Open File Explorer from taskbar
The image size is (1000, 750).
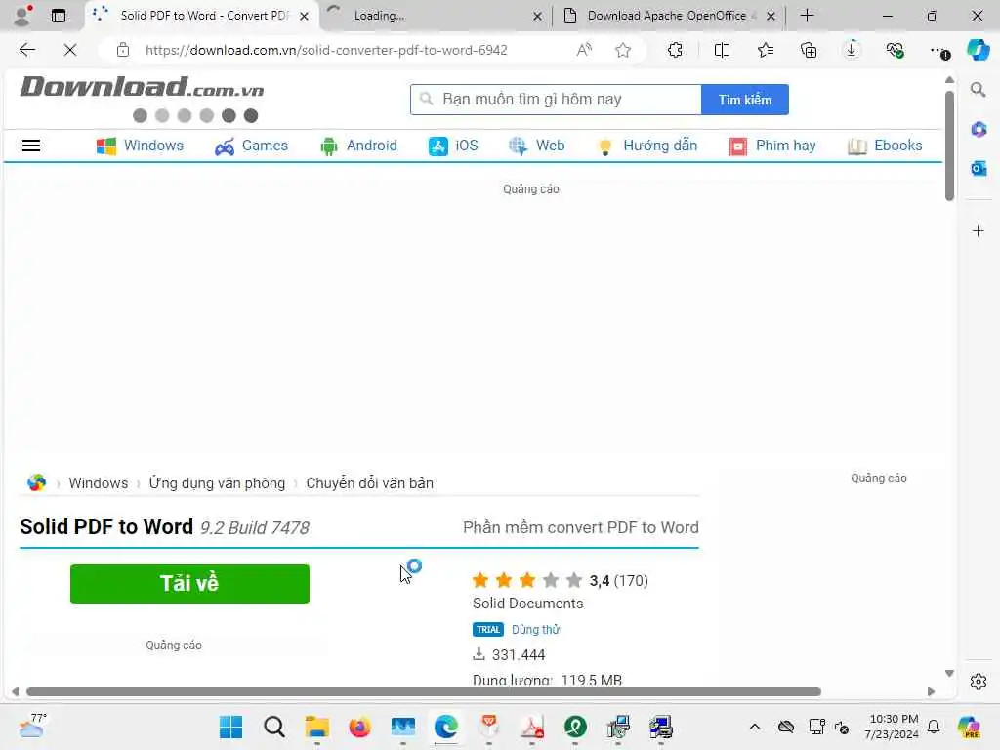pos(317,727)
